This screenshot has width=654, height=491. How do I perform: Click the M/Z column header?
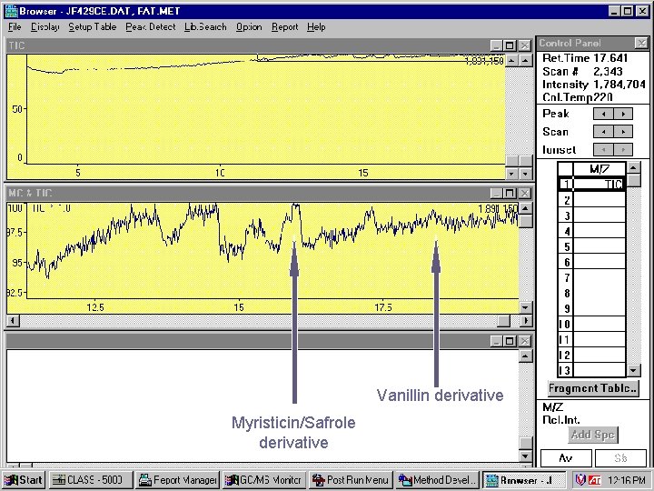coord(599,169)
